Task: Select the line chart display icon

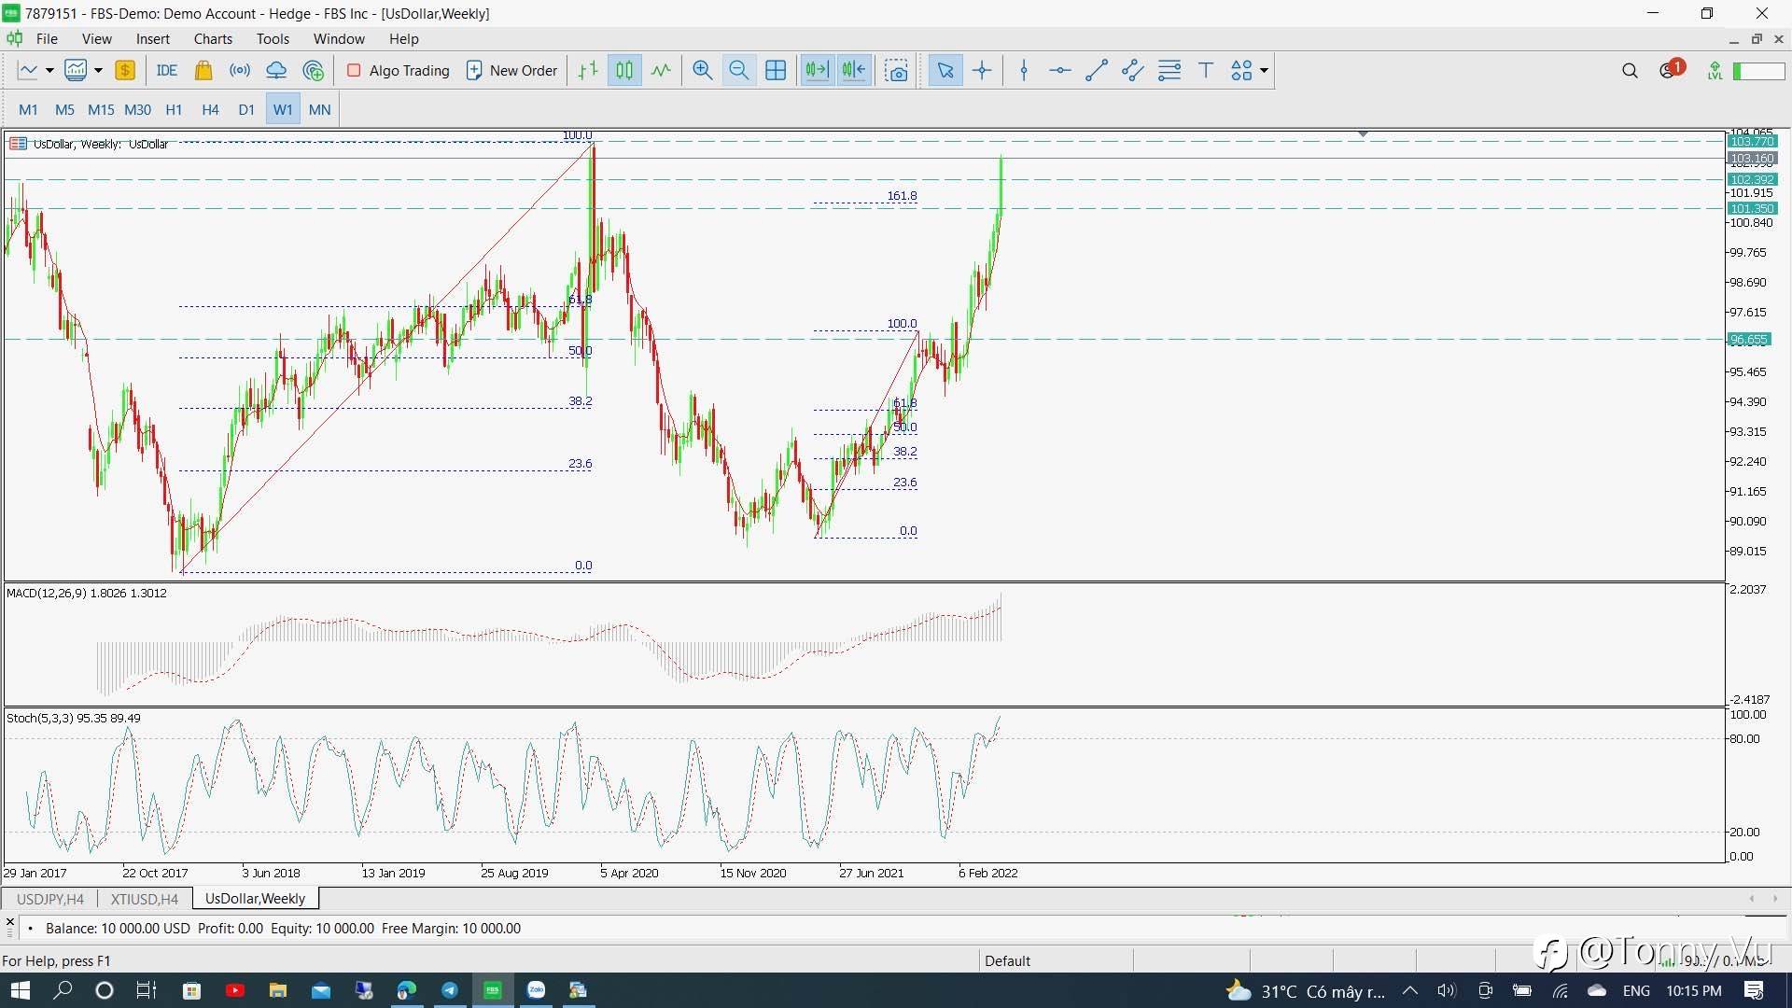Action: [x=661, y=70]
